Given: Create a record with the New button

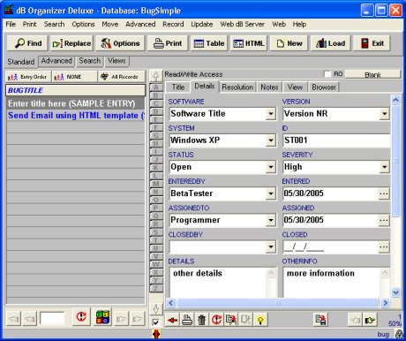Looking at the screenshot, I should pyautogui.click(x=289, y=43).
